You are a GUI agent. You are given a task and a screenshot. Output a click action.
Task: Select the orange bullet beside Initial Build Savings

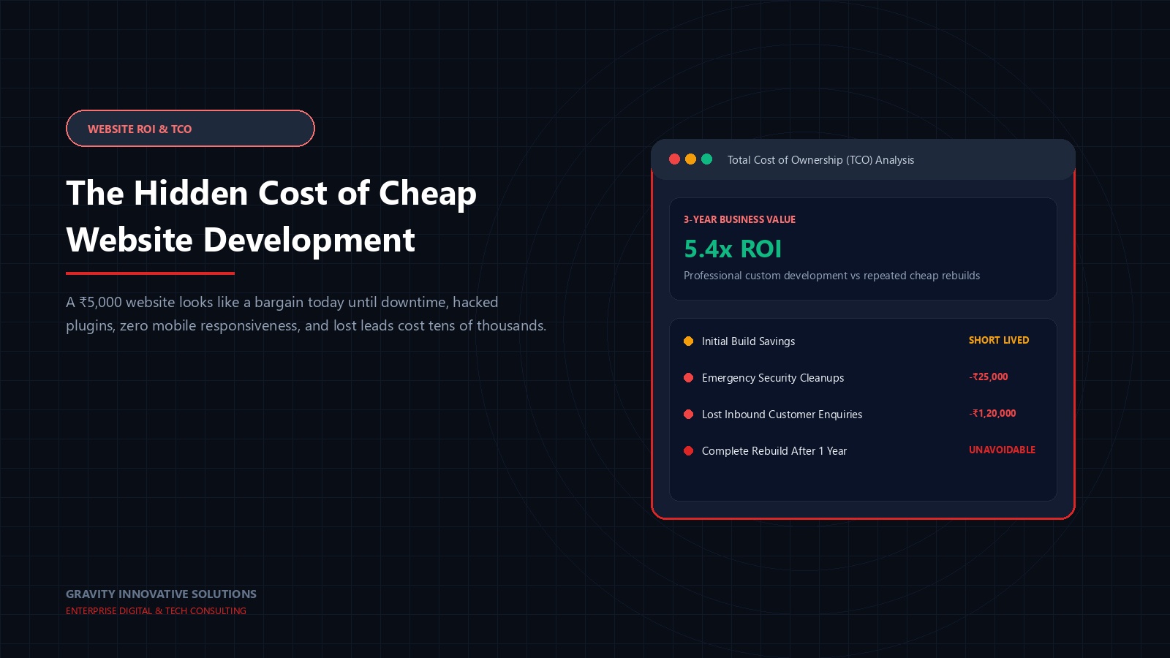[688, 341]
